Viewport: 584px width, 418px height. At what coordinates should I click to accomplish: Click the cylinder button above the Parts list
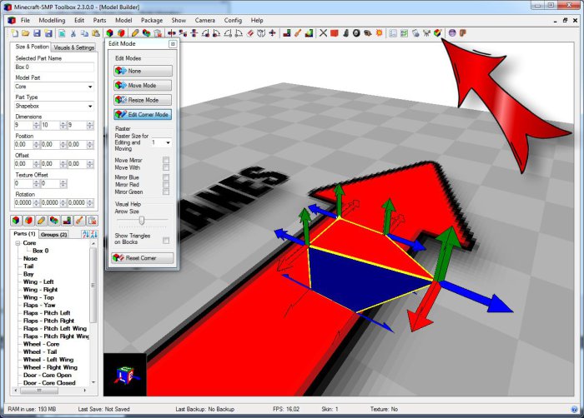pyautogui.click(x=28, y=221)
